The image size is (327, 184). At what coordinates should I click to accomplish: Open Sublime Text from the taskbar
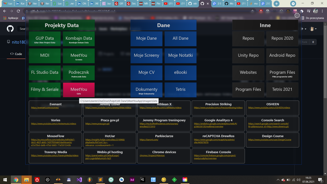[100, 180]
